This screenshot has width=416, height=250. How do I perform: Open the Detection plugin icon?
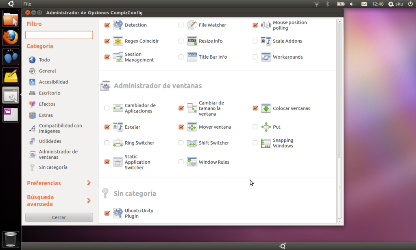(x=118, y=25)
